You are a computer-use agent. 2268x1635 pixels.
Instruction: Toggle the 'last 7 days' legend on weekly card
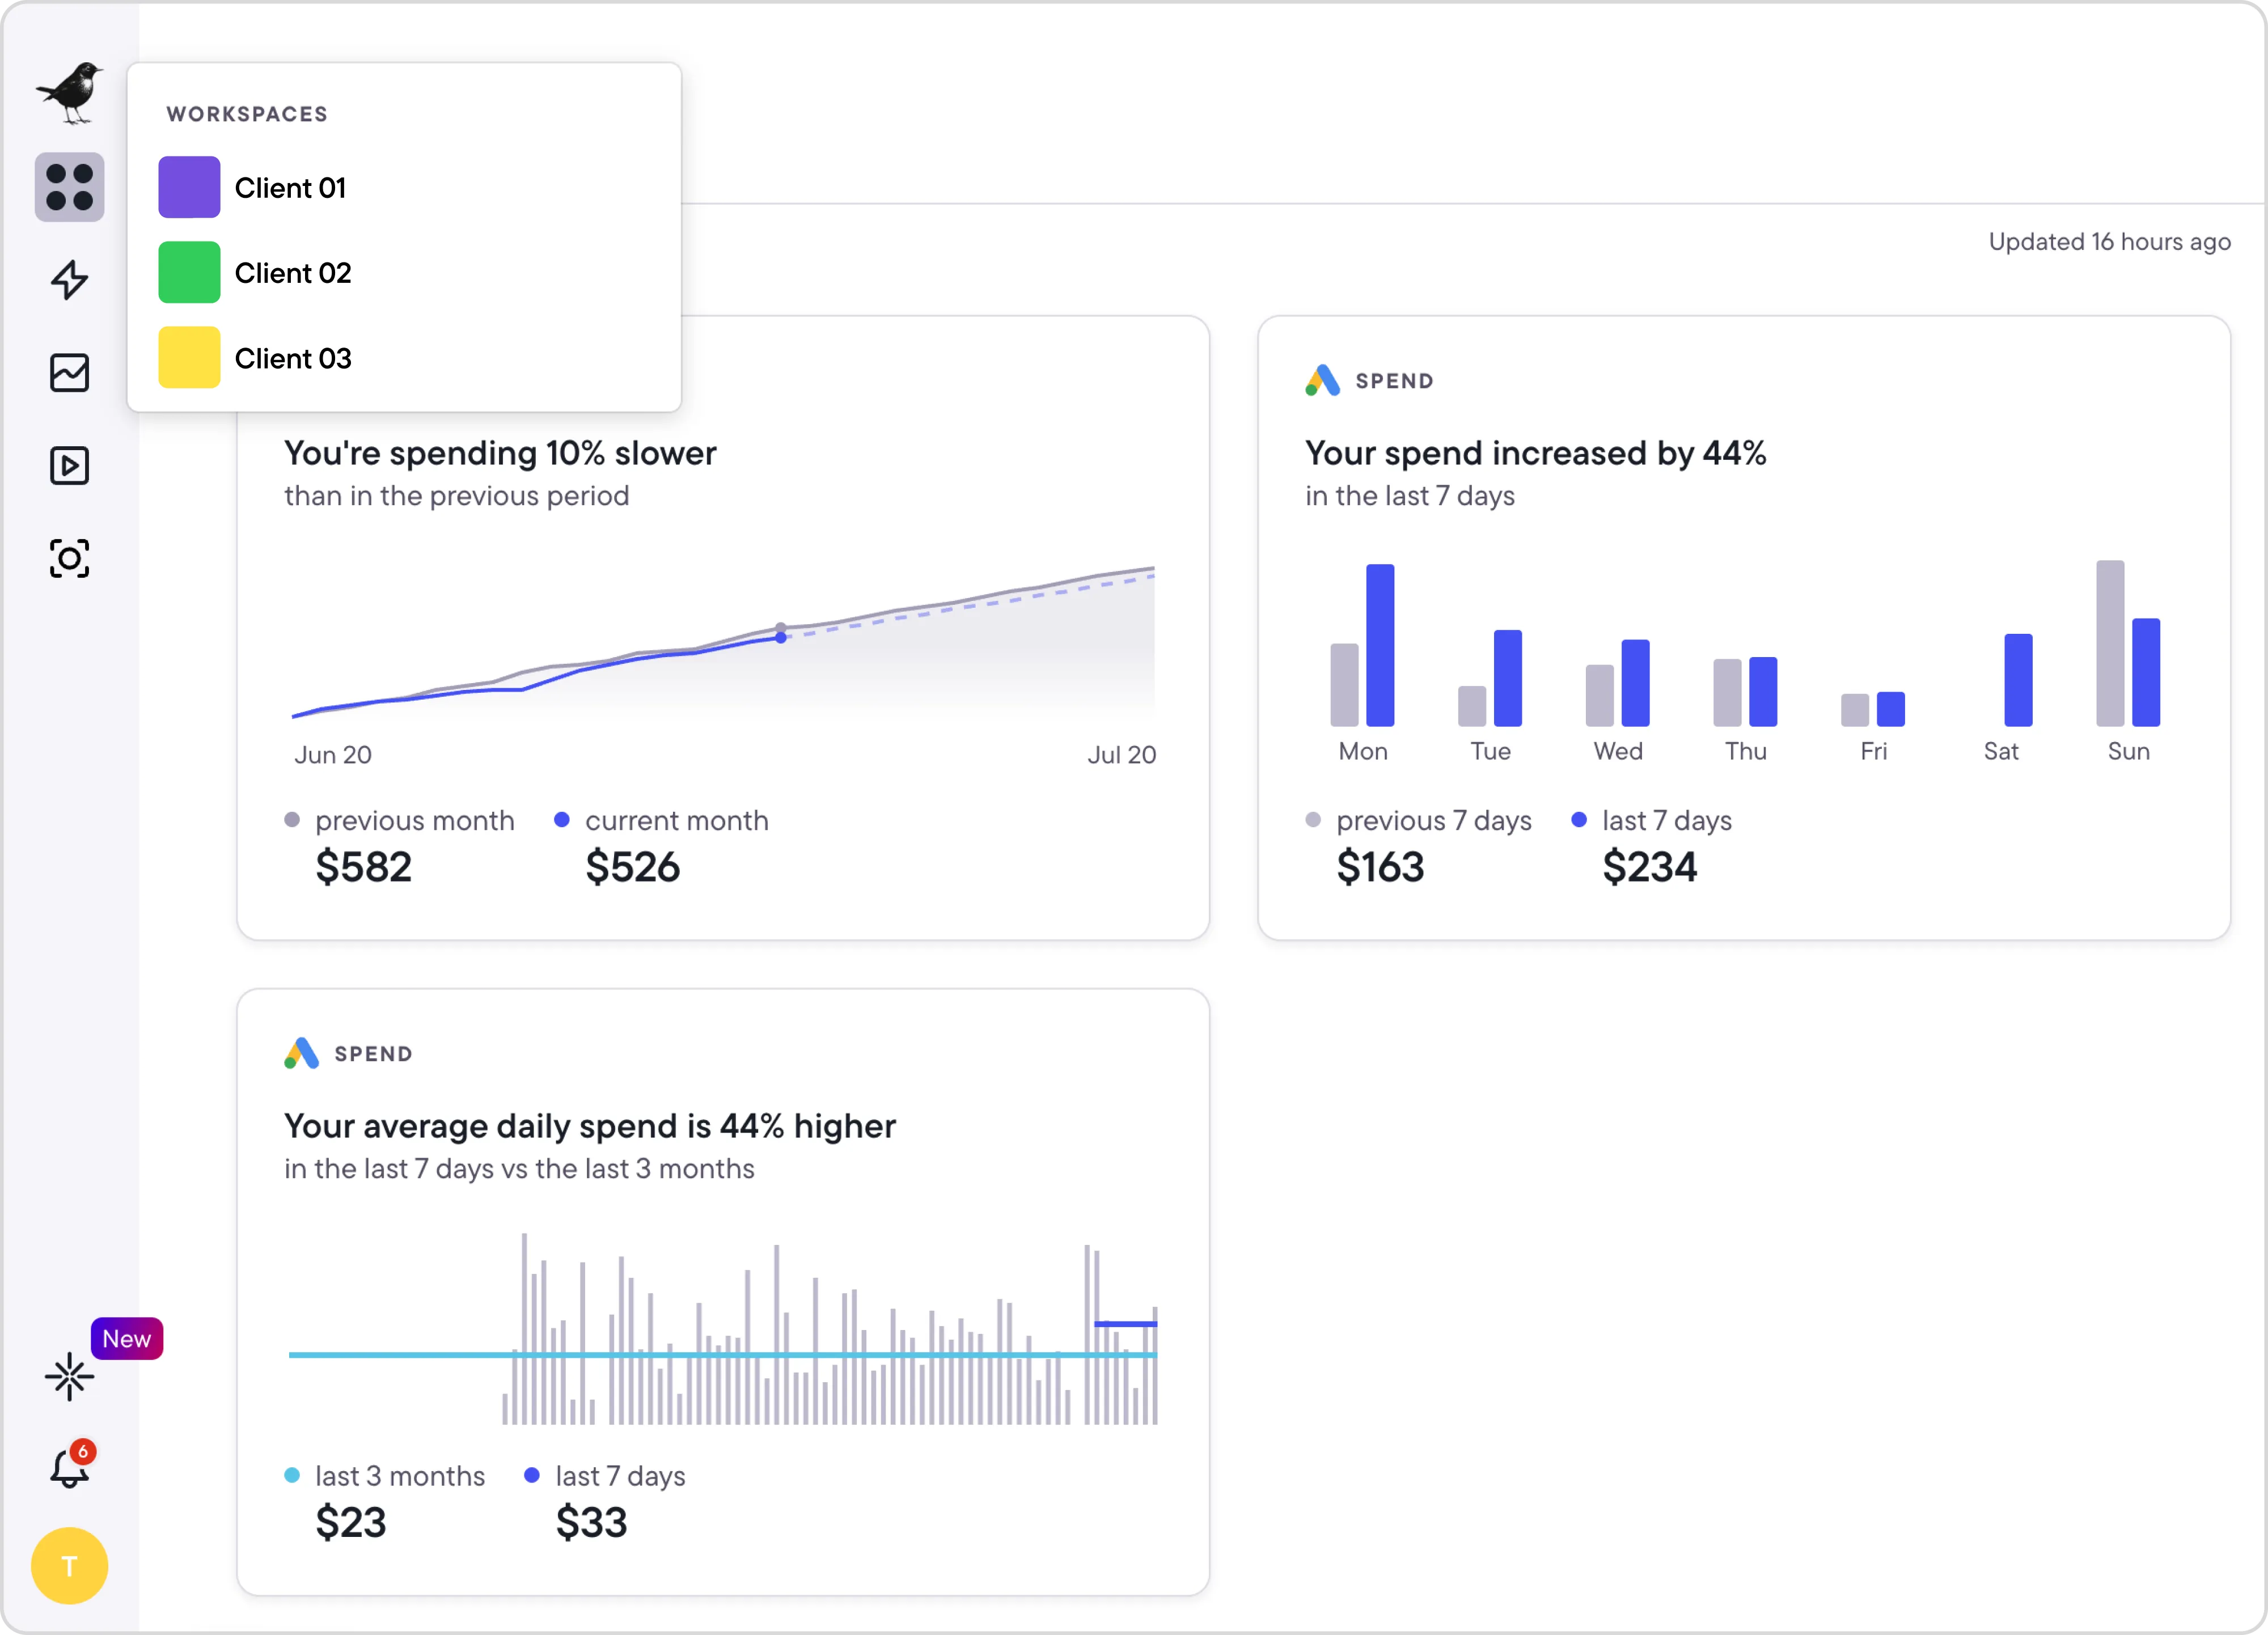[1665, 821]
